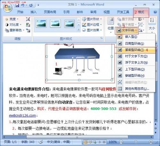Select 四周型环绕(S) wrap option

pyautogui.click(x=136, y=43)
